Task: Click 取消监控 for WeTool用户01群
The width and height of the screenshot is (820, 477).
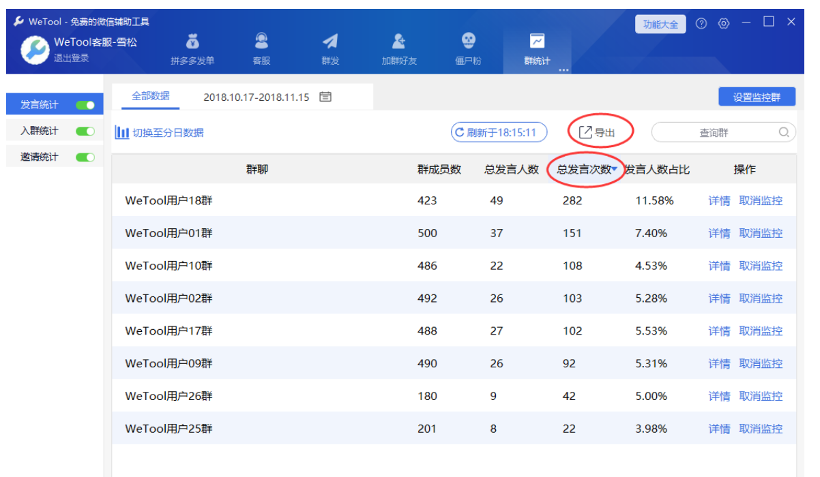Action: [x=761, y=233]
